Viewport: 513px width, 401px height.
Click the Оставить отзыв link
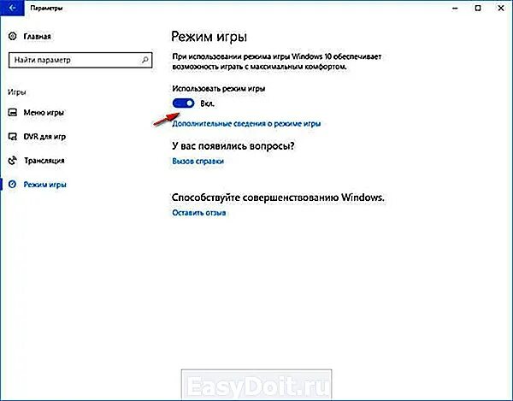pyautogui.click(x=199, y=213)
